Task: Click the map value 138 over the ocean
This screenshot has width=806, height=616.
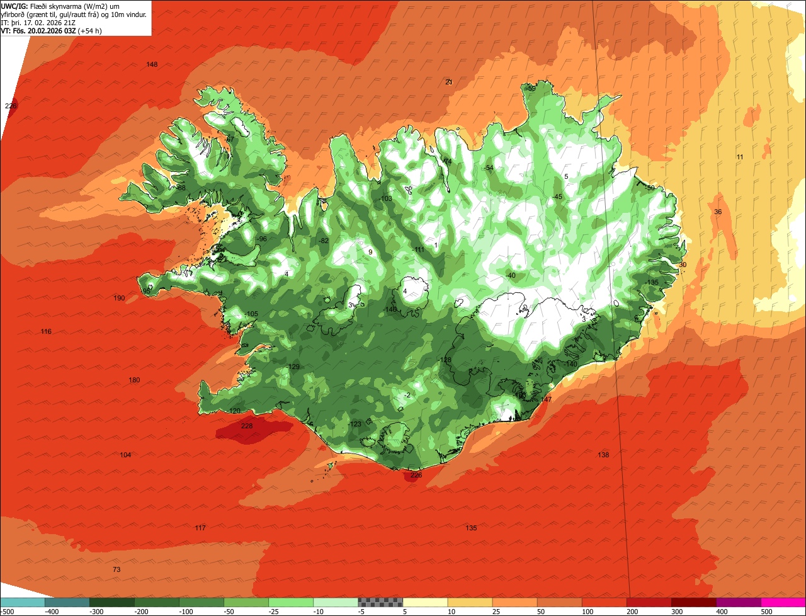Action: pos(603,455)
